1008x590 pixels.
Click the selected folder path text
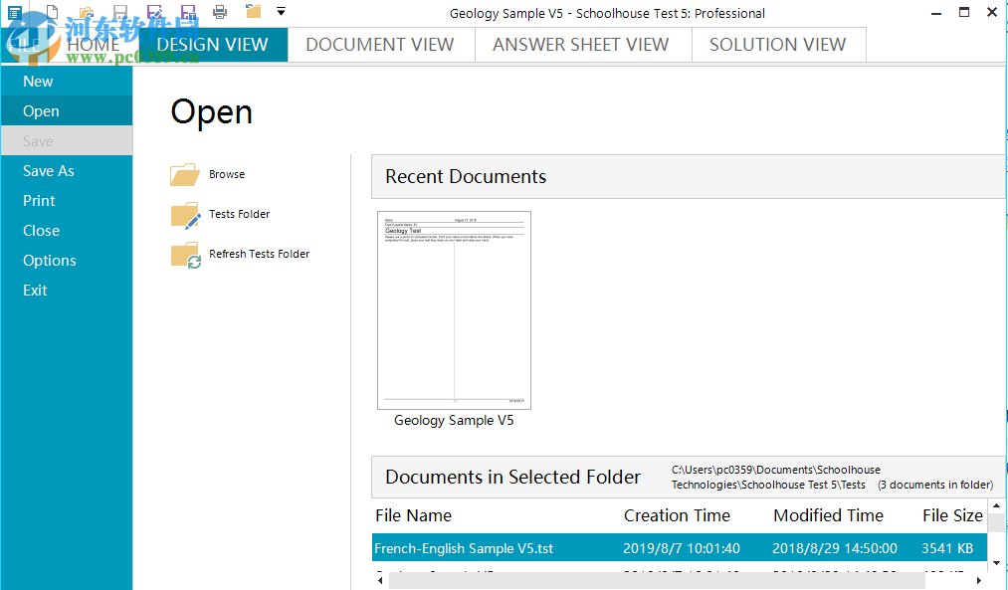pyautogui.click(x=776, y=478)
